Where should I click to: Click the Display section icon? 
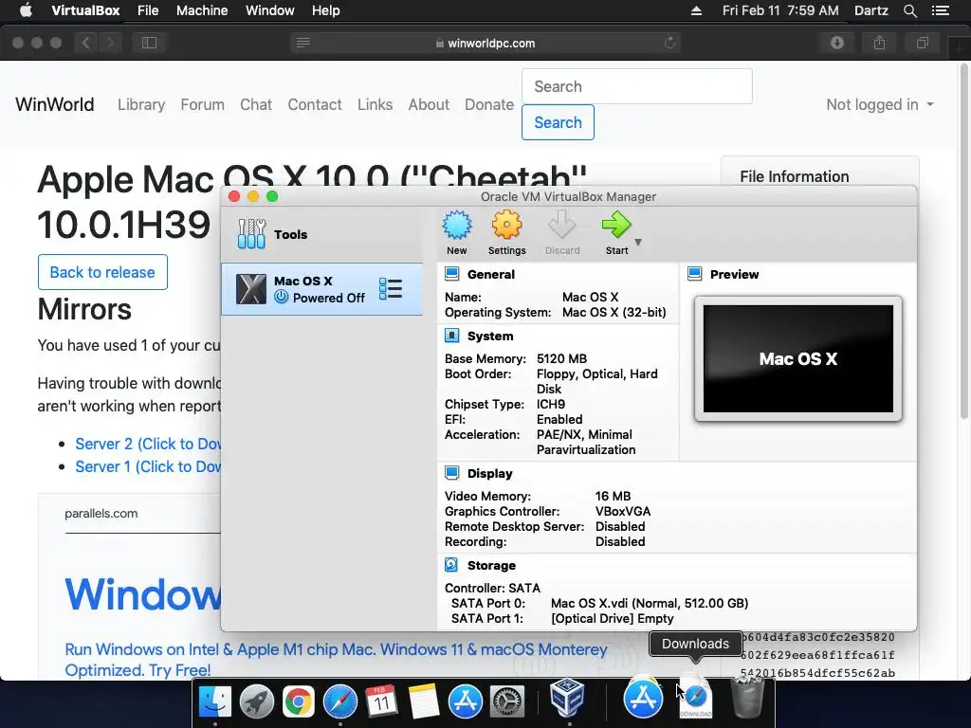[x=452, y=473]
